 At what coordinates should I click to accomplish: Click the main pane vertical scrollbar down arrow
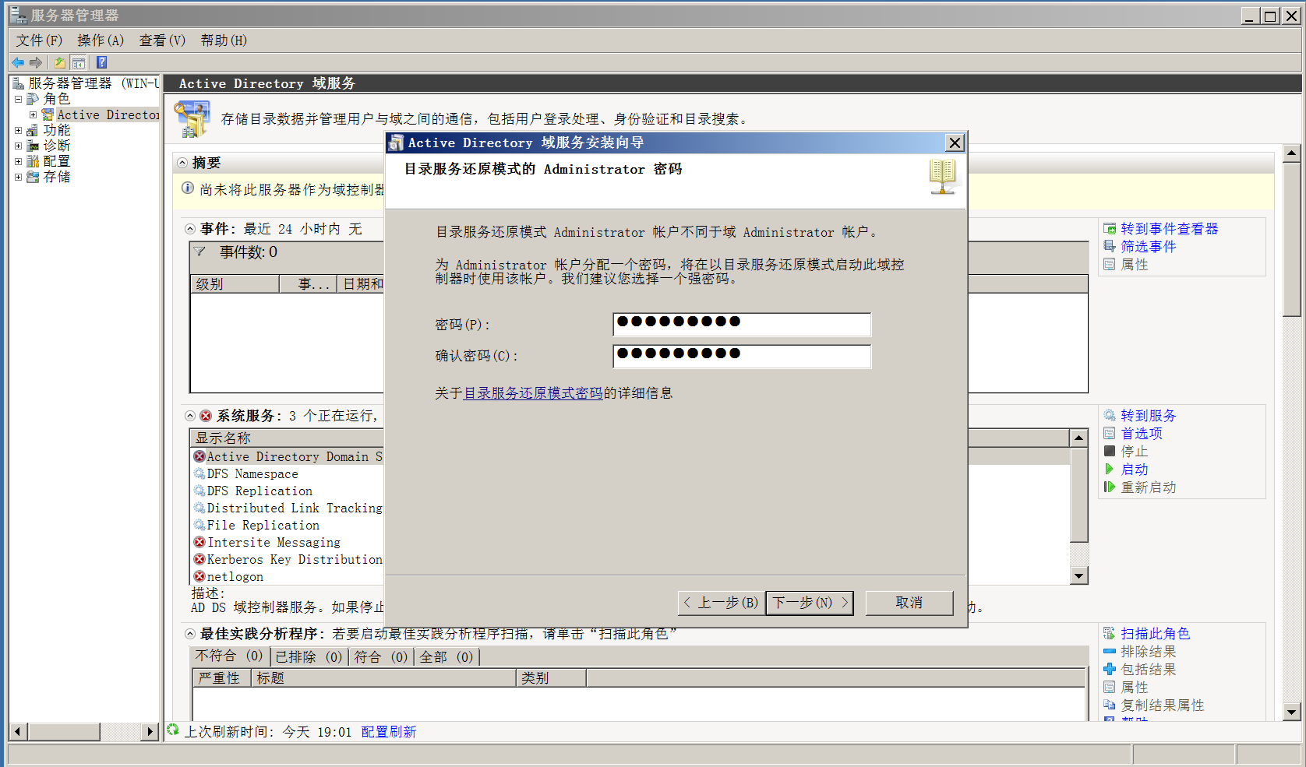(1291, 712)
